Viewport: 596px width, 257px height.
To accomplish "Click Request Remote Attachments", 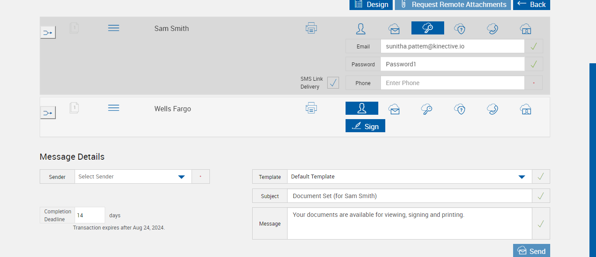I will pos(453,4).
